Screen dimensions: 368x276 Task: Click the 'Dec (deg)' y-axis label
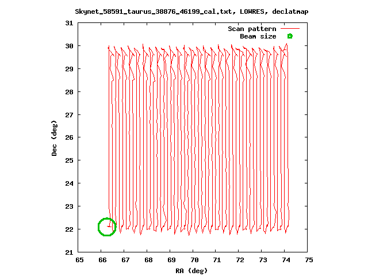coord(54,138)
